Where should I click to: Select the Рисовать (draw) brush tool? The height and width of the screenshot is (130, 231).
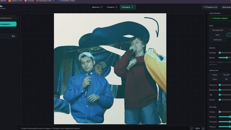[127, 7]
